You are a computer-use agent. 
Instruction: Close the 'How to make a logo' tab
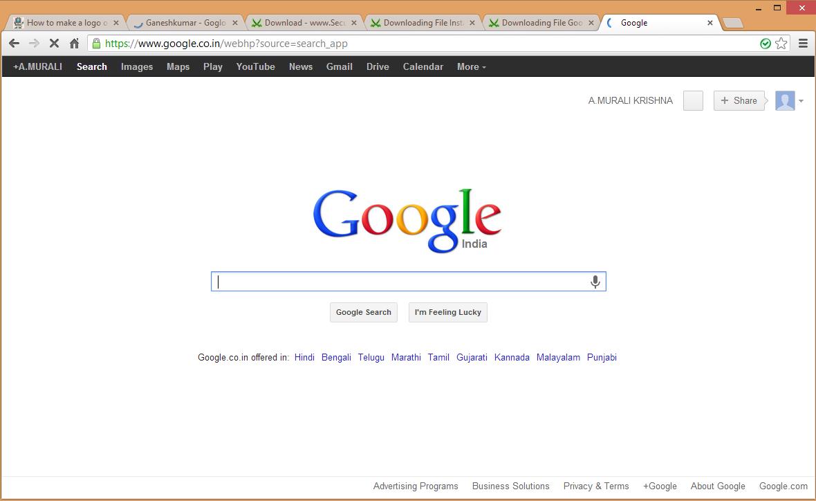click(x=116, y=23)
